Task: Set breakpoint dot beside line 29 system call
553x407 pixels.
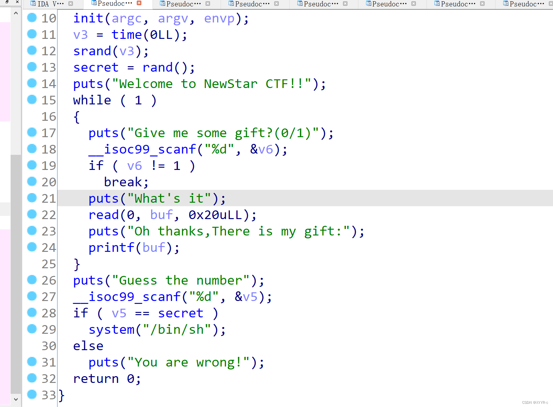Action: [32, 329]
